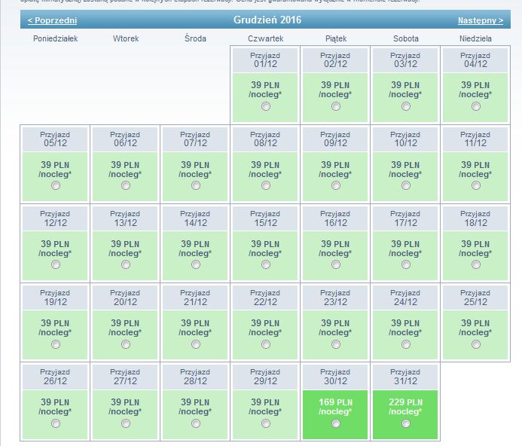
Task: Click the Przyjazd 19/12 date header
Action: point(55,298)
